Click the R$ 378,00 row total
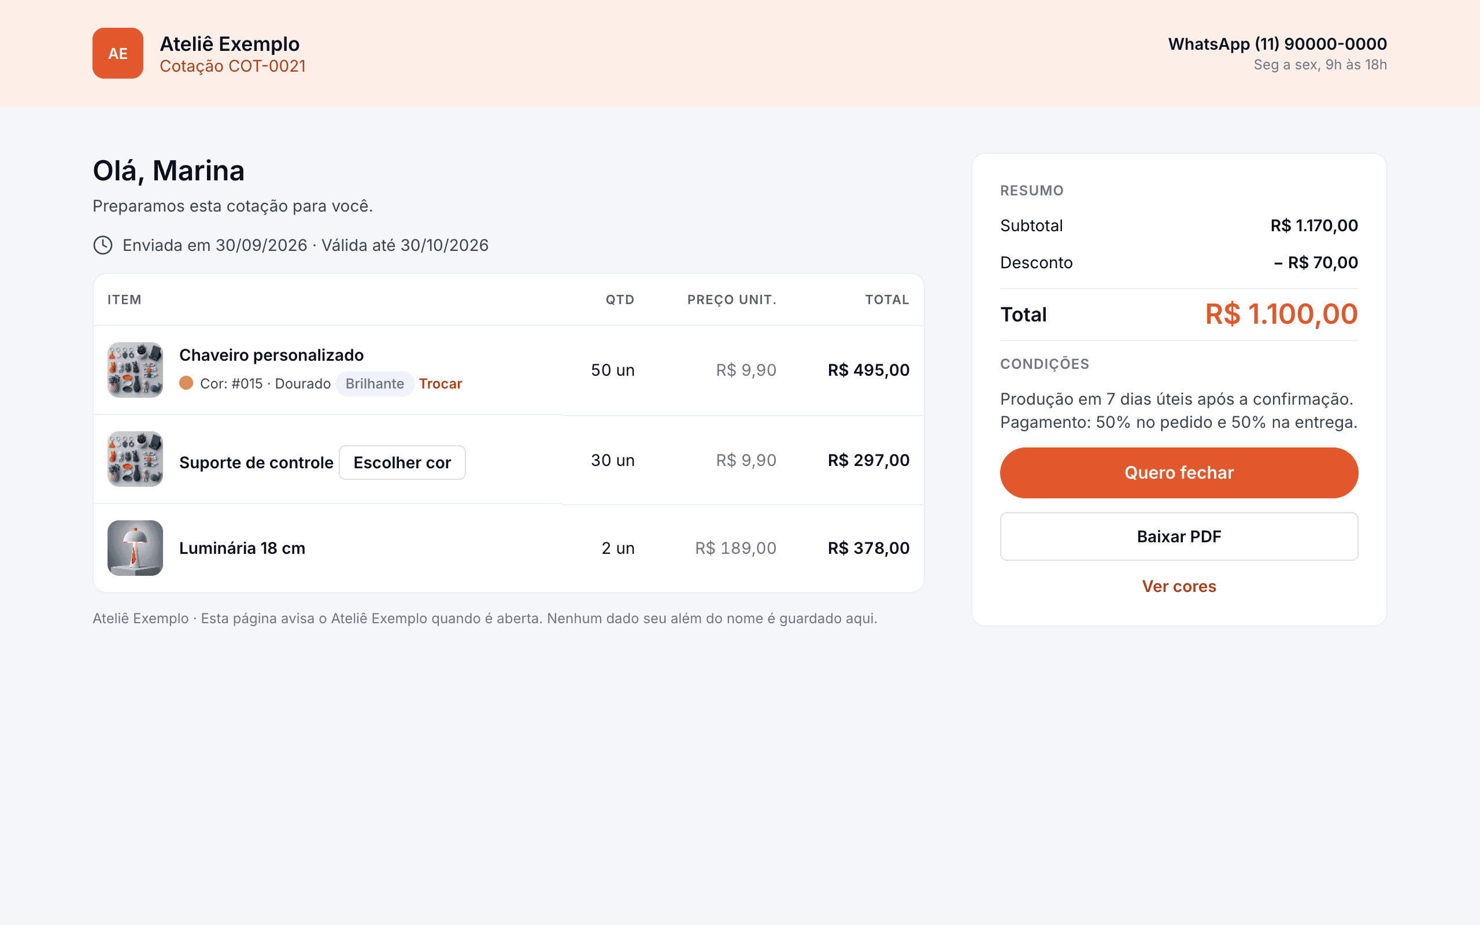 tap(868, 548)
